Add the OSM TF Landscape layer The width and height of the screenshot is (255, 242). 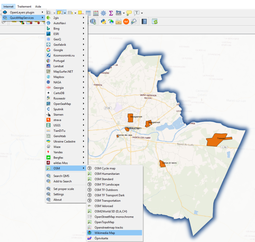(114, 185)
